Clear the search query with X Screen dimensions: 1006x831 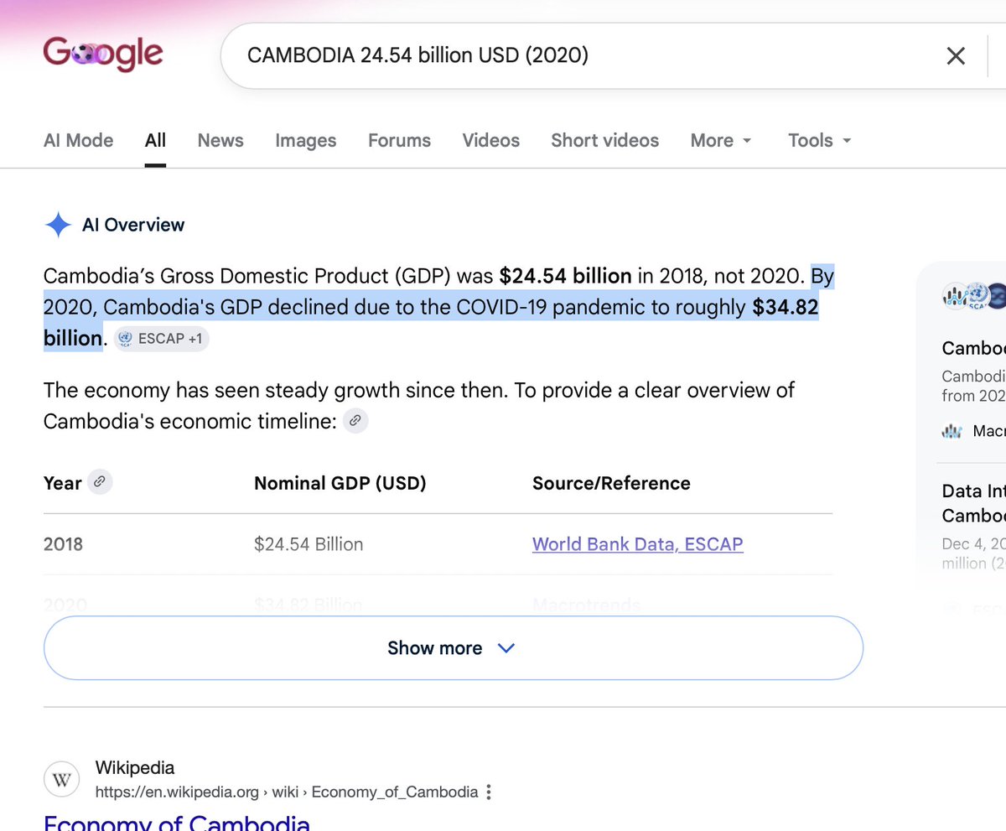pos(956,56)
